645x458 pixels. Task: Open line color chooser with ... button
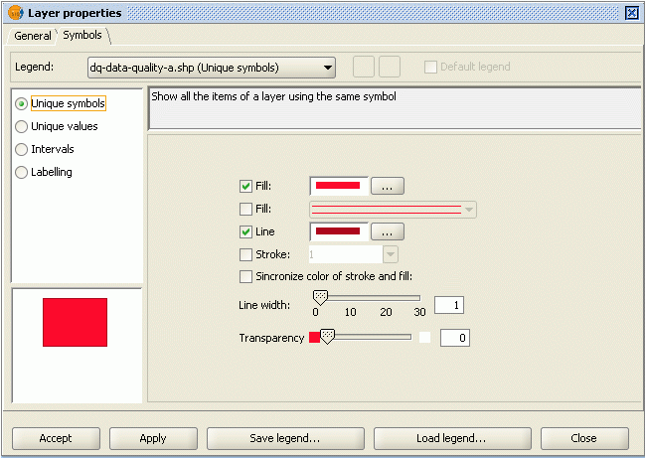(388, 231)
